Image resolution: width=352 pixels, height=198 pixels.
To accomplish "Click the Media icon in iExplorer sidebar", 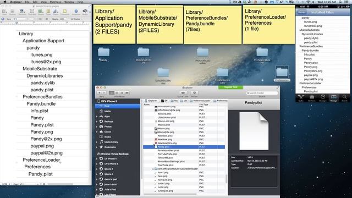I will (x=101, y=111).
